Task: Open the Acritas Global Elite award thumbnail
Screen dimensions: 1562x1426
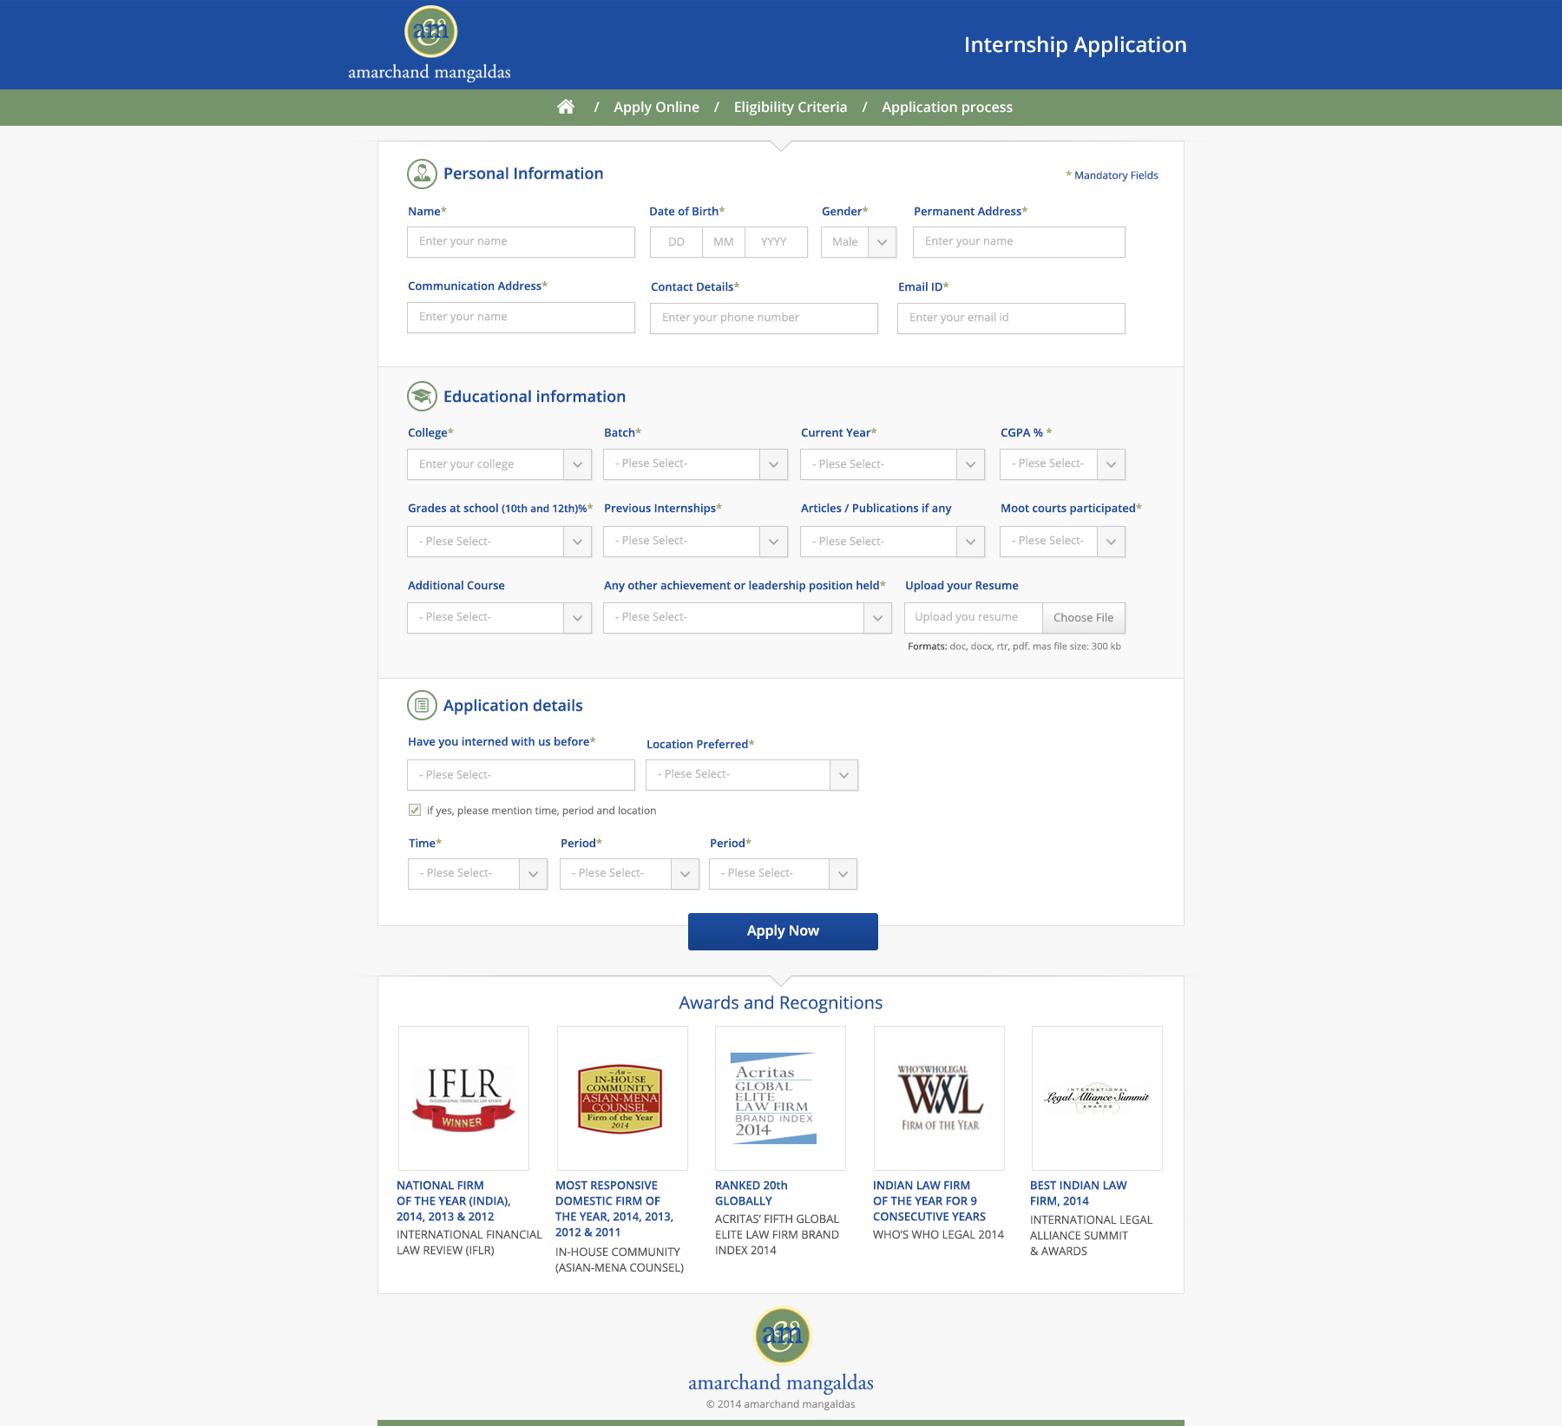Action: [x=780, y=1098]
